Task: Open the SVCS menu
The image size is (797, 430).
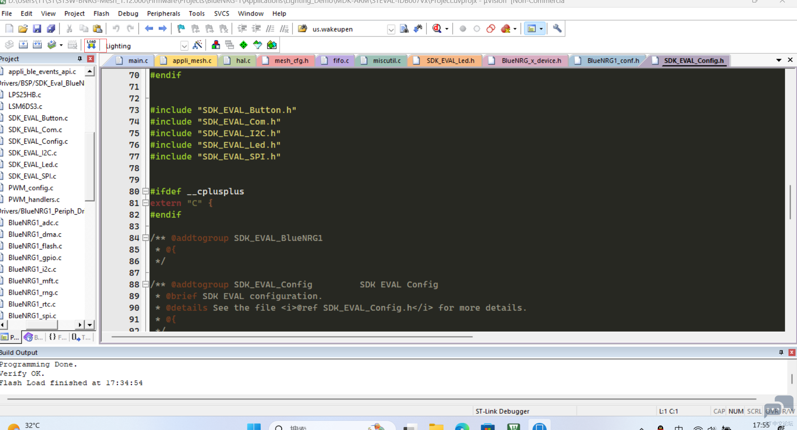Action: (x=222, y=13)
